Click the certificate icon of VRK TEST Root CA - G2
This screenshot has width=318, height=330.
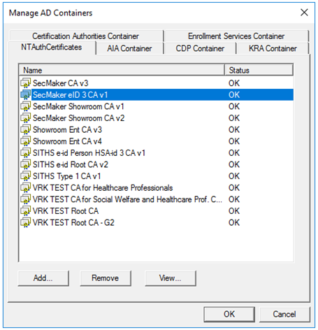click(25, 222)
